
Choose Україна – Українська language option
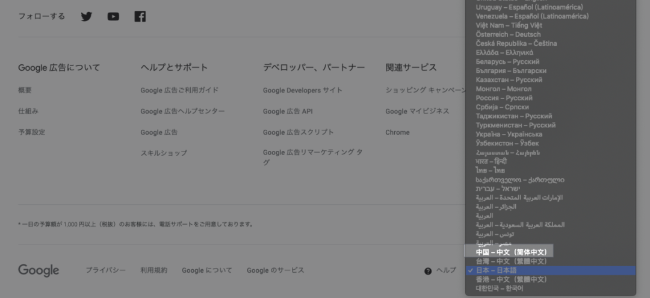509,135
